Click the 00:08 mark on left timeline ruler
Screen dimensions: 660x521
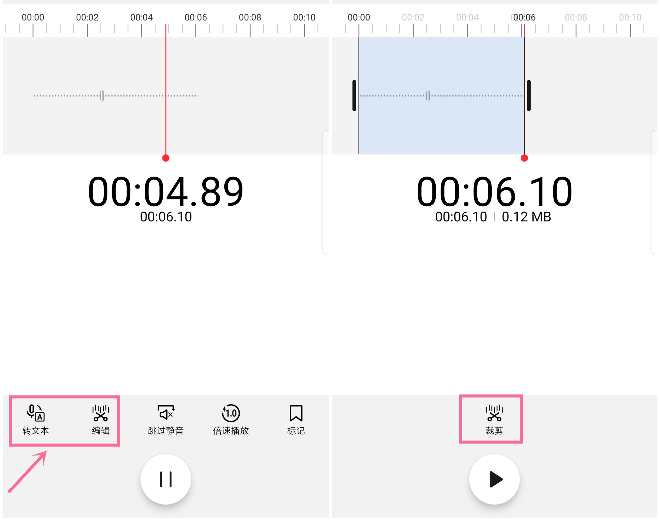[x=250, y=17]
